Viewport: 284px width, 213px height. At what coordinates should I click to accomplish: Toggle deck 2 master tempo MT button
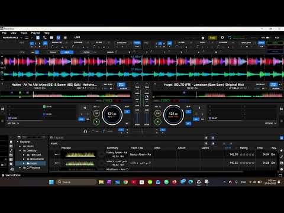(188, 124)
